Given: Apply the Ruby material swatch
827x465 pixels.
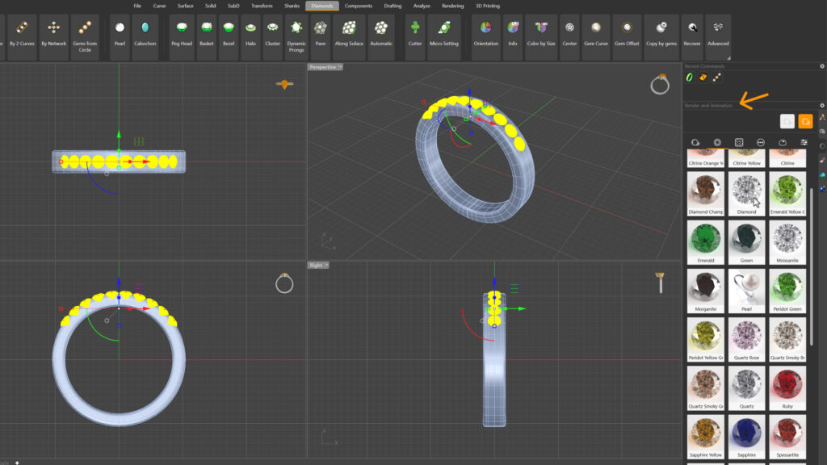Looking at the screenshot, I should 787,387.
